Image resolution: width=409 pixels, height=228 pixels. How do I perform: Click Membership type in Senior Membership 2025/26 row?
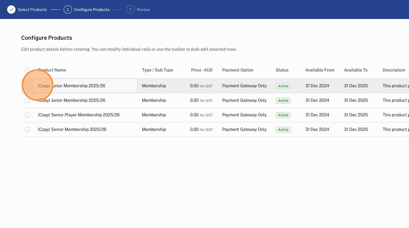(154, 129)
